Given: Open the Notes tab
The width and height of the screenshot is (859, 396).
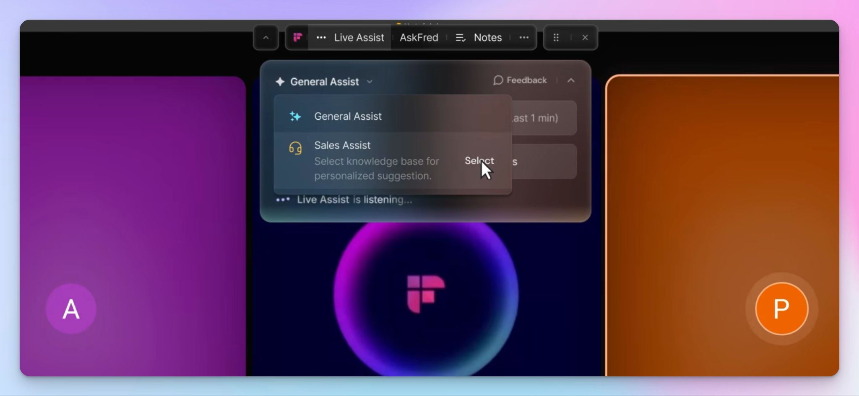Looking at the screenshot, I should tap(488, 38).
